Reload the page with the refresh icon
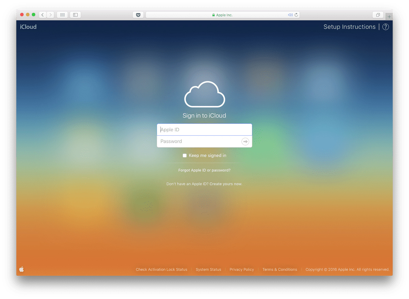409x299 pixels. click(296, 15)
